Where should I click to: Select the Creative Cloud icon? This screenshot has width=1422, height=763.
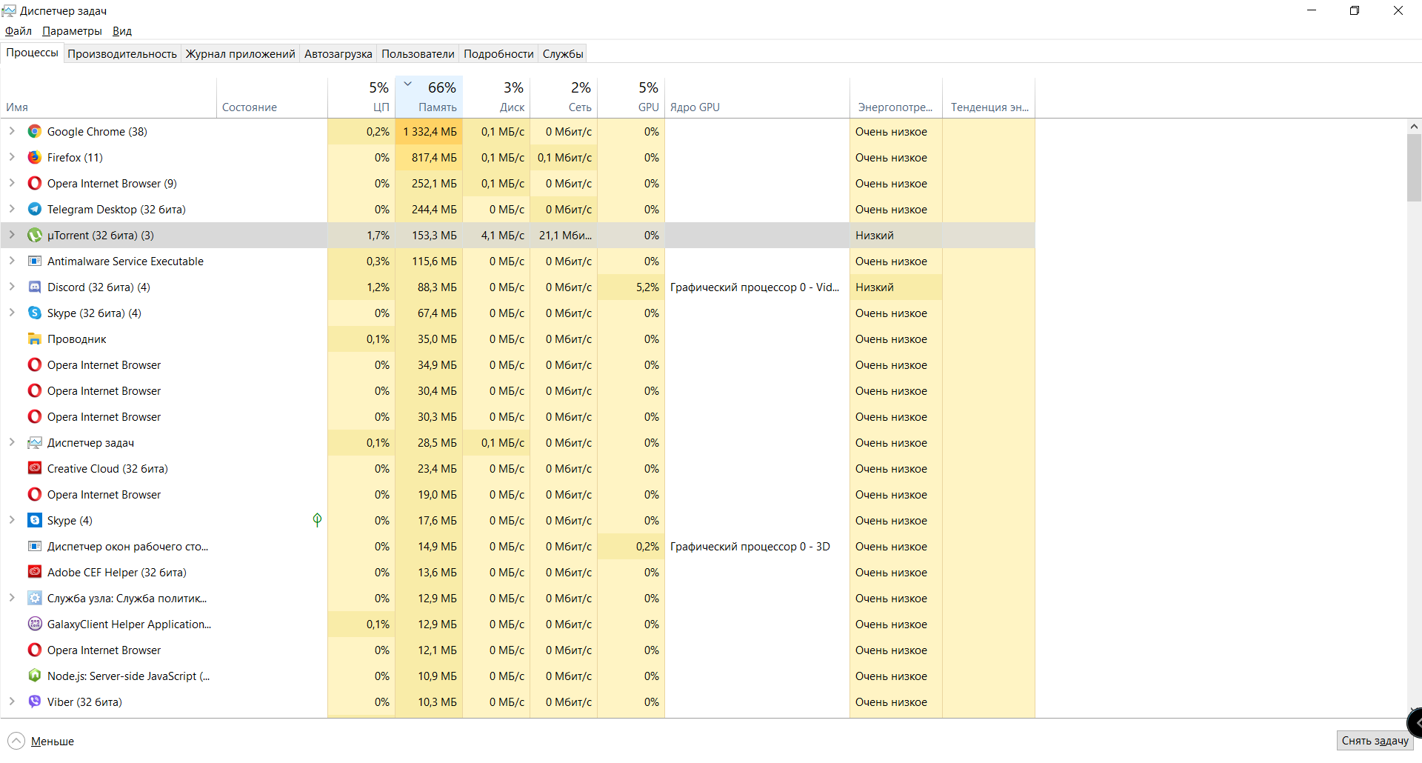click(35, 469)
